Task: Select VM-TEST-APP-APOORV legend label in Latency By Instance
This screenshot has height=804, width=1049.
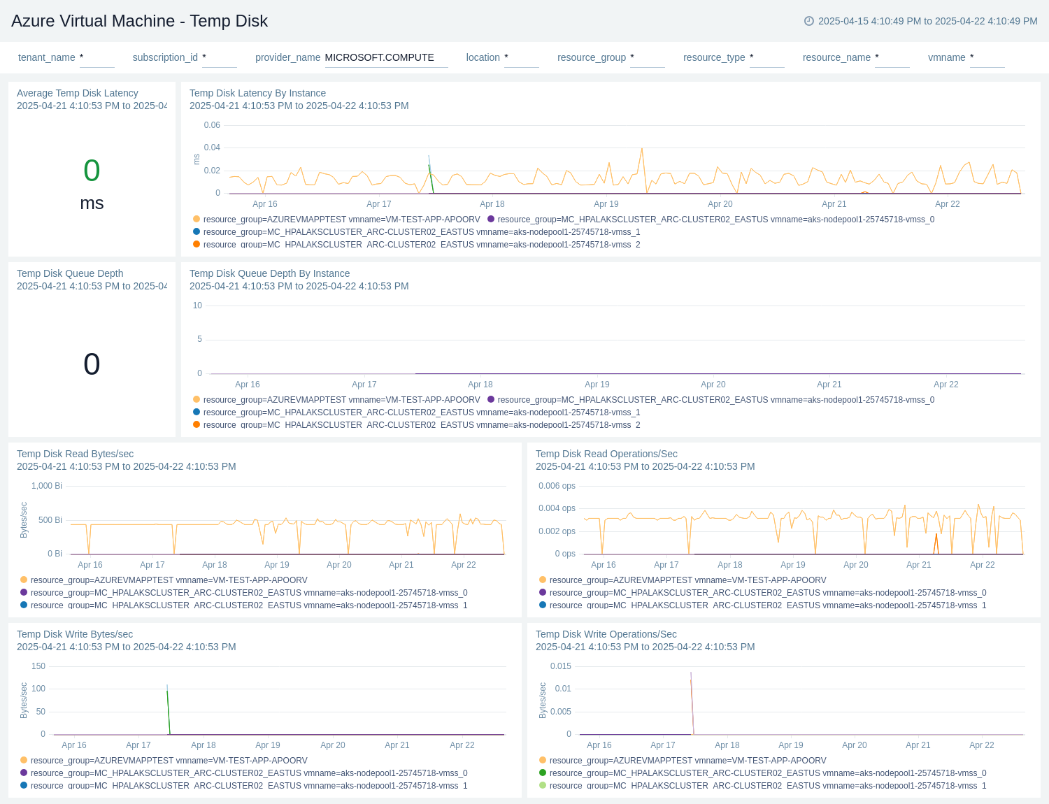Action: pos(342,220)
